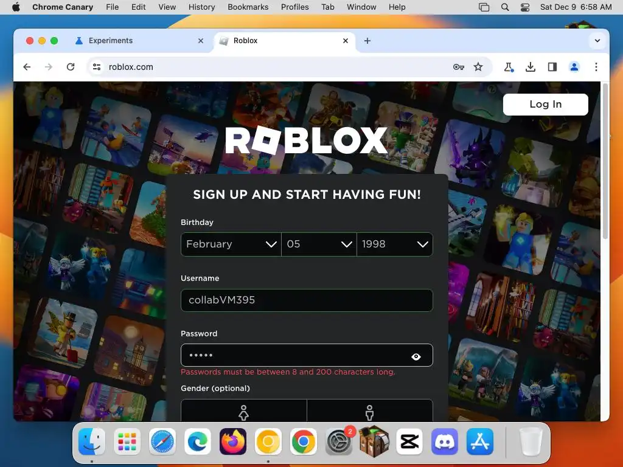This screenshot has height=467, width=623.
Task: Reload the roblox.com page
Action: click(x=71, y=67)
